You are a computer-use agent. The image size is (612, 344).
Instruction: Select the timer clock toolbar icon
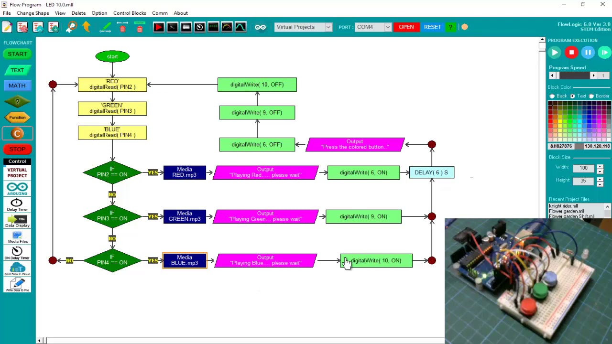pyautogui.click(x=199, y=27)
